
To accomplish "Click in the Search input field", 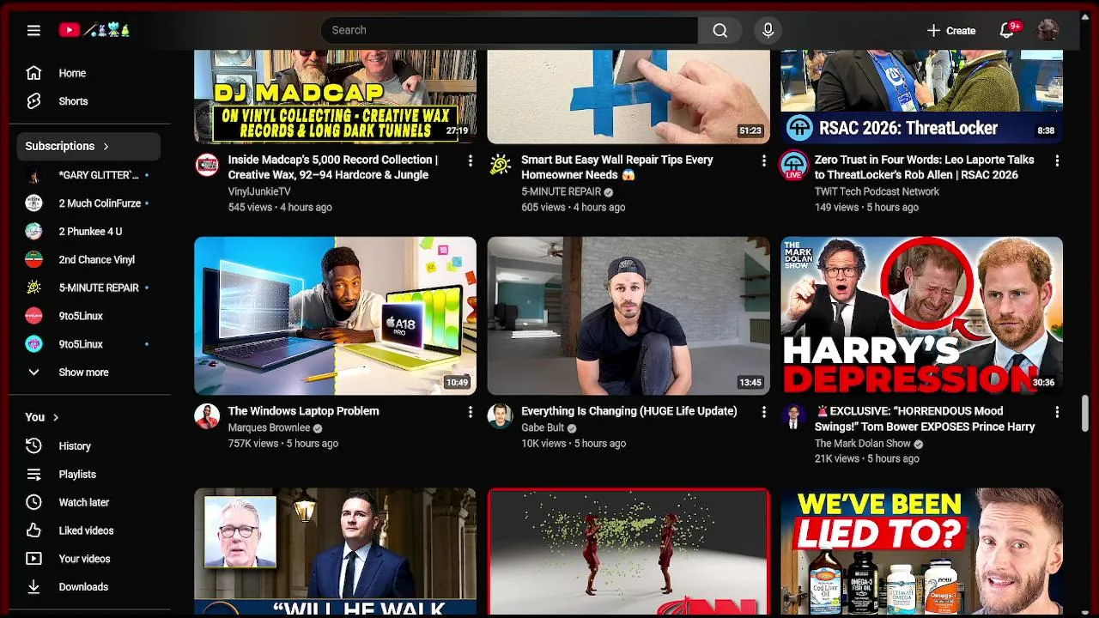I will (509, 30).
